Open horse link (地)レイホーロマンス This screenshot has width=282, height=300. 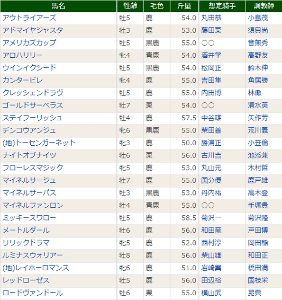click(x=36, y=268)
